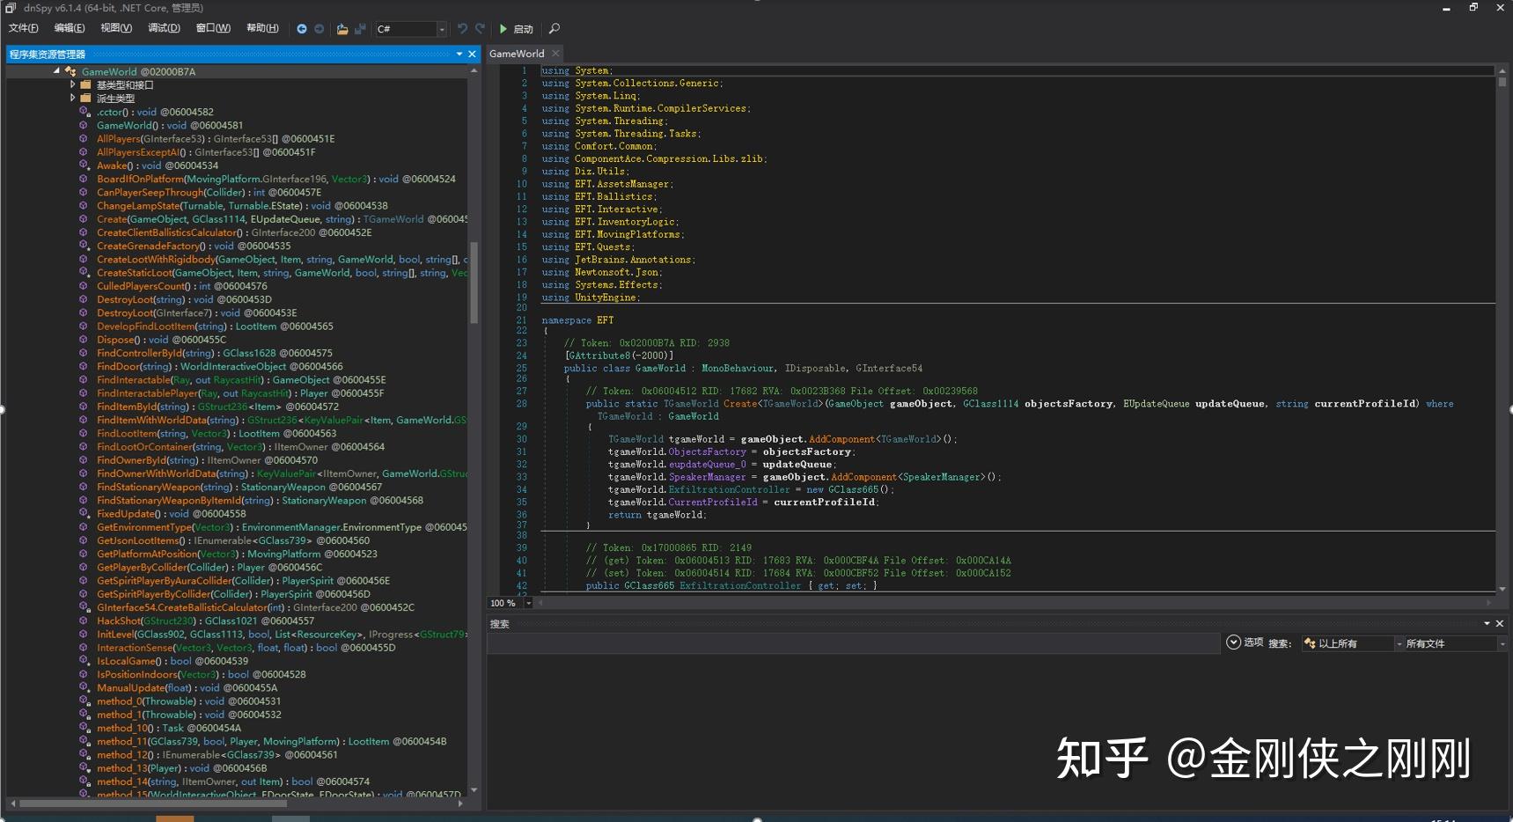Select the .cctor() method entry
The height and width of the screenshot is (822, 1513).
point(155,112)
